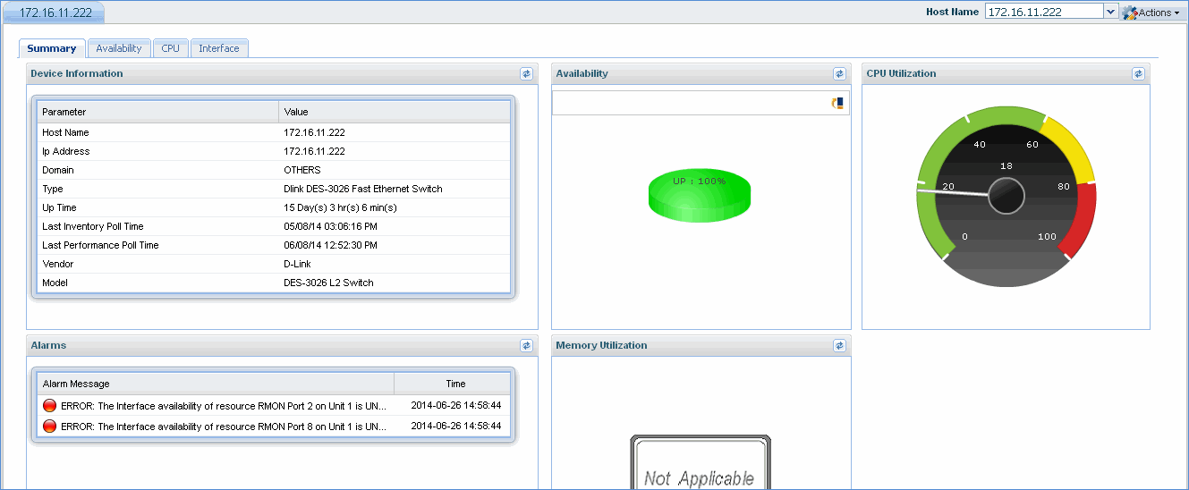Click the Host Name input field
This screenshot has height=490, width=1189.
(x=1044, y=12)
